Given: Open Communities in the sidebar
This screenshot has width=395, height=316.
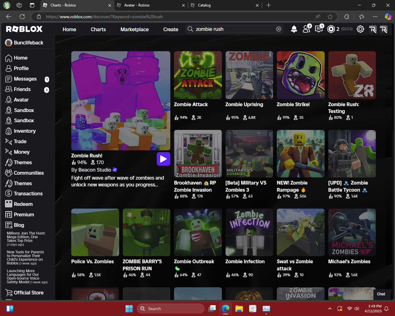Looking at the screenshot, I should [x=25, y=173].
